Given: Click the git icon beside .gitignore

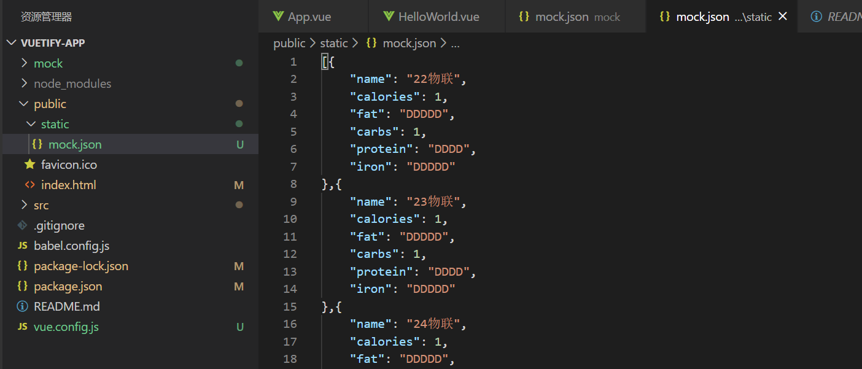Looking at the screenshot, I should (x=22, y=225).
